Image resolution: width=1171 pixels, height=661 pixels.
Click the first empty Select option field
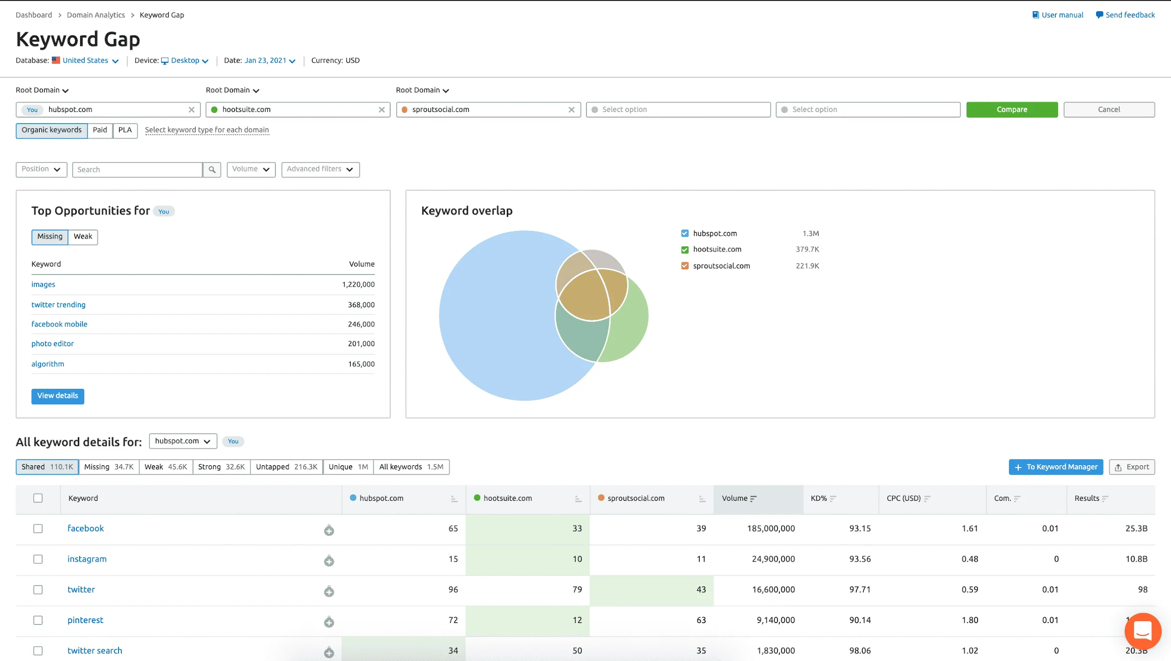678,110
